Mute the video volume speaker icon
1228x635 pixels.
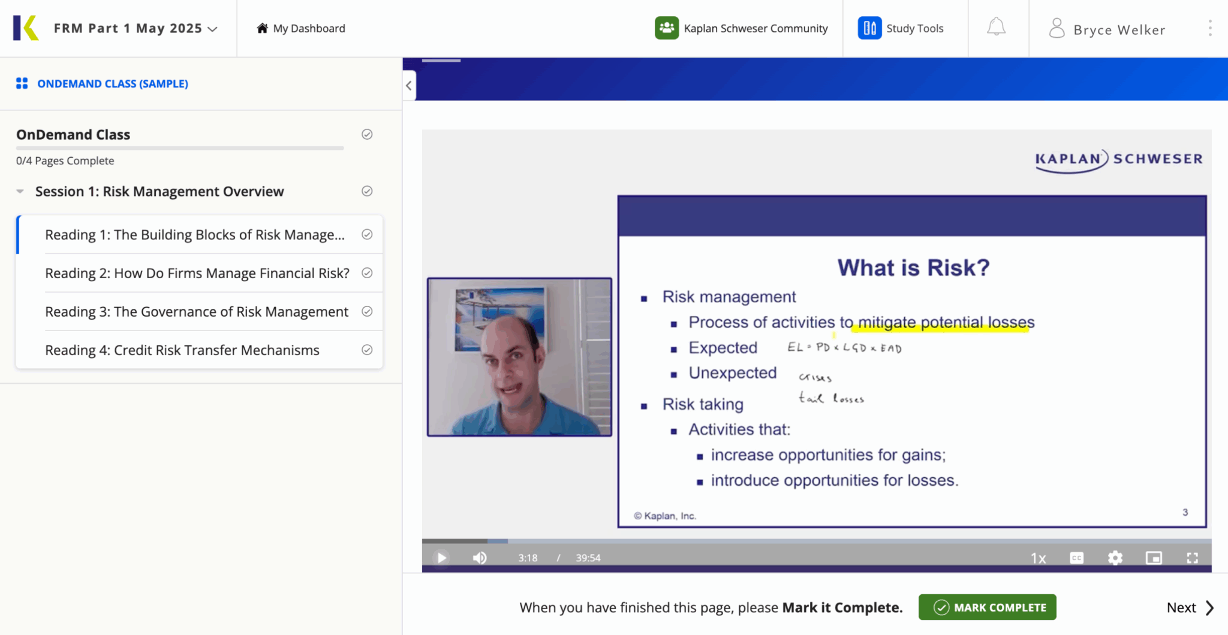tap(480, 558)
